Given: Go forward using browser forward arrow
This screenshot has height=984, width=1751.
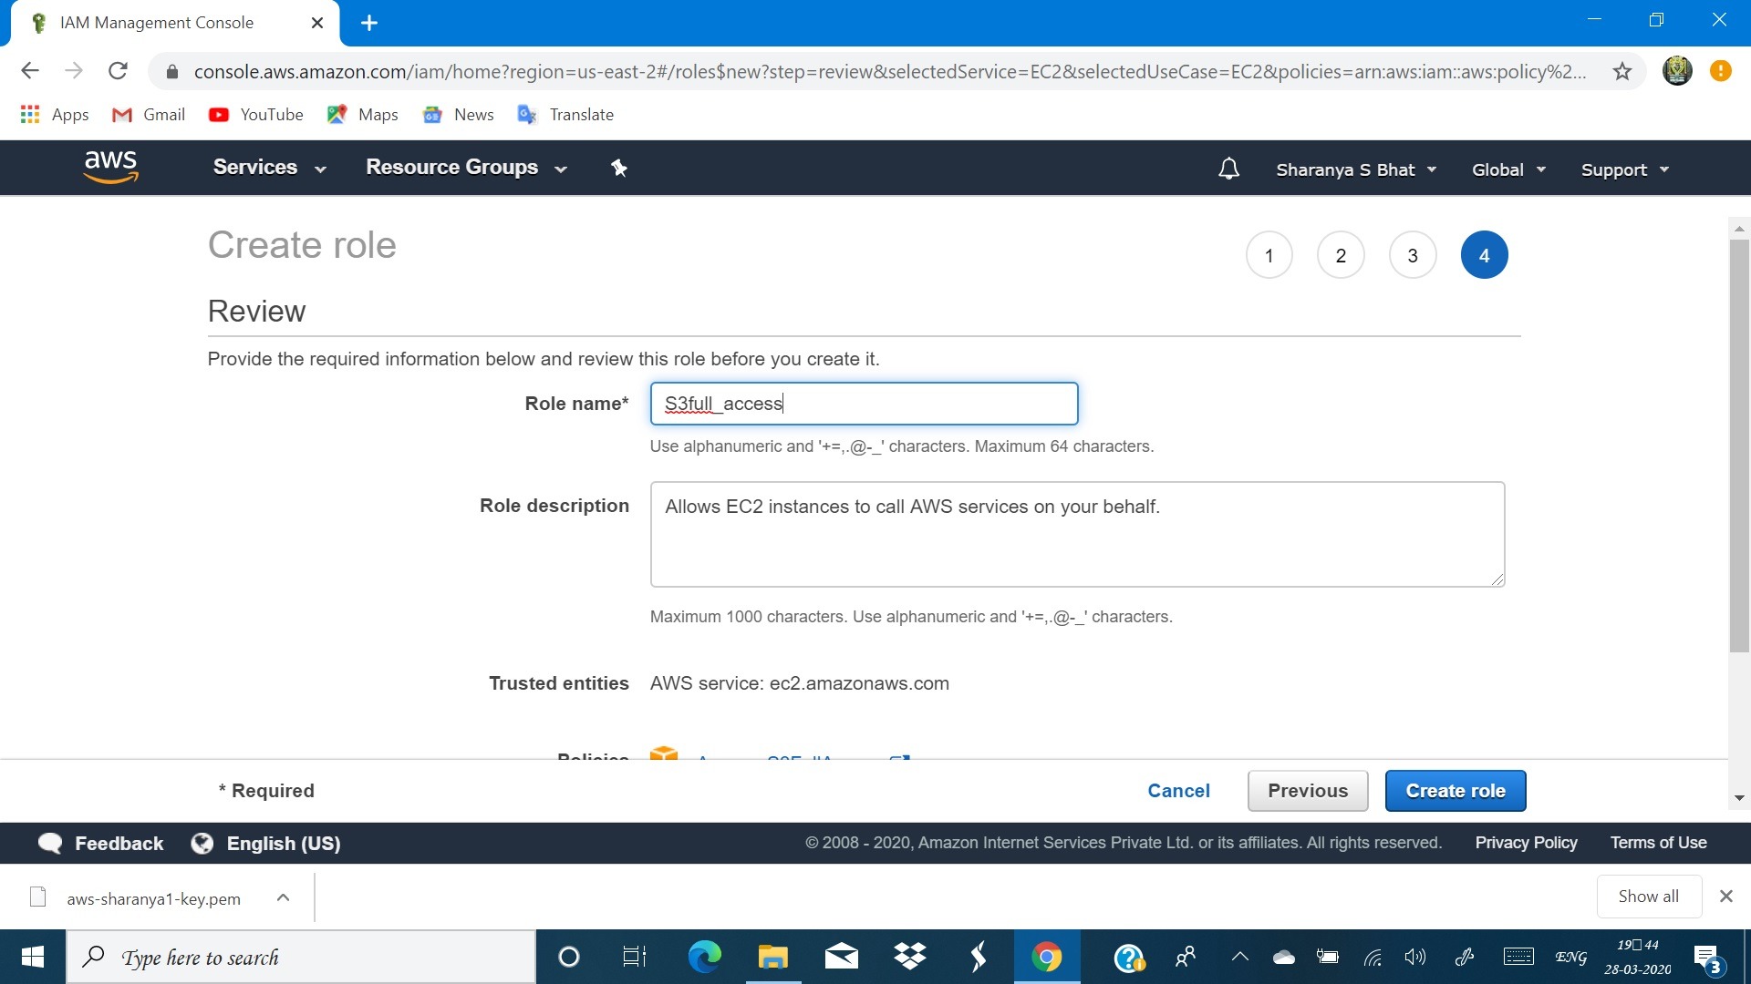Looking at the screenshot, I should (74, 71).
